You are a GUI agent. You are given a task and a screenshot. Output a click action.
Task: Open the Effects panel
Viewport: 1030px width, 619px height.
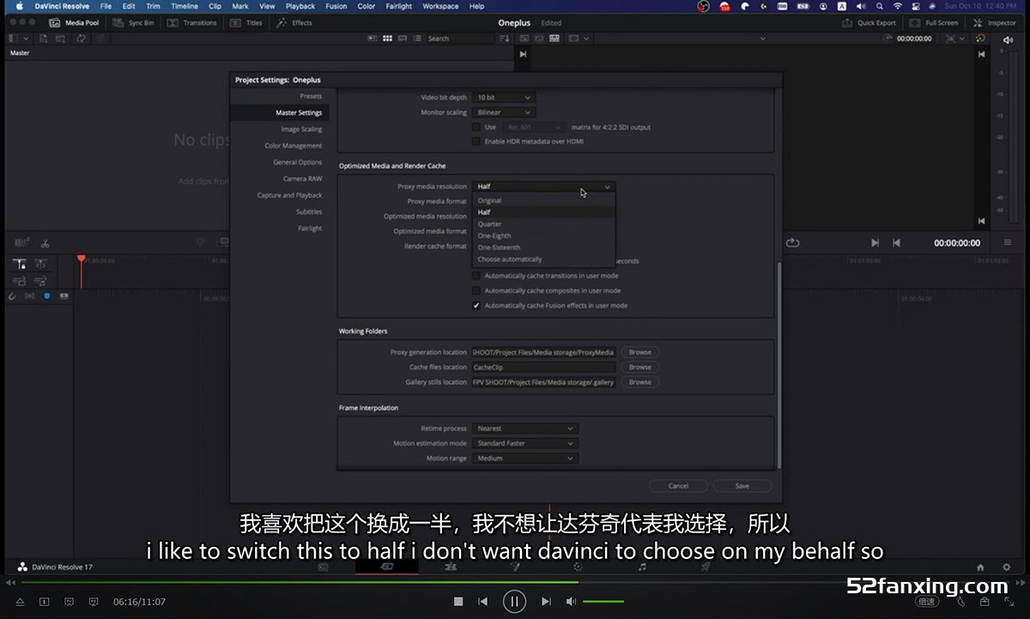[294, 23]
